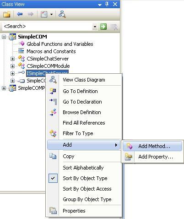This screenshot has height=219, width=184.
Task: Expand the CSimpleChatServer class node
Action: coord(12,59)
